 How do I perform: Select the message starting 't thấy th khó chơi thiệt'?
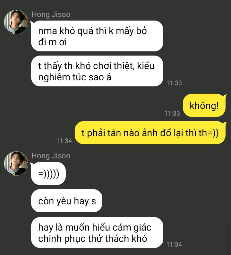[97, 71]
